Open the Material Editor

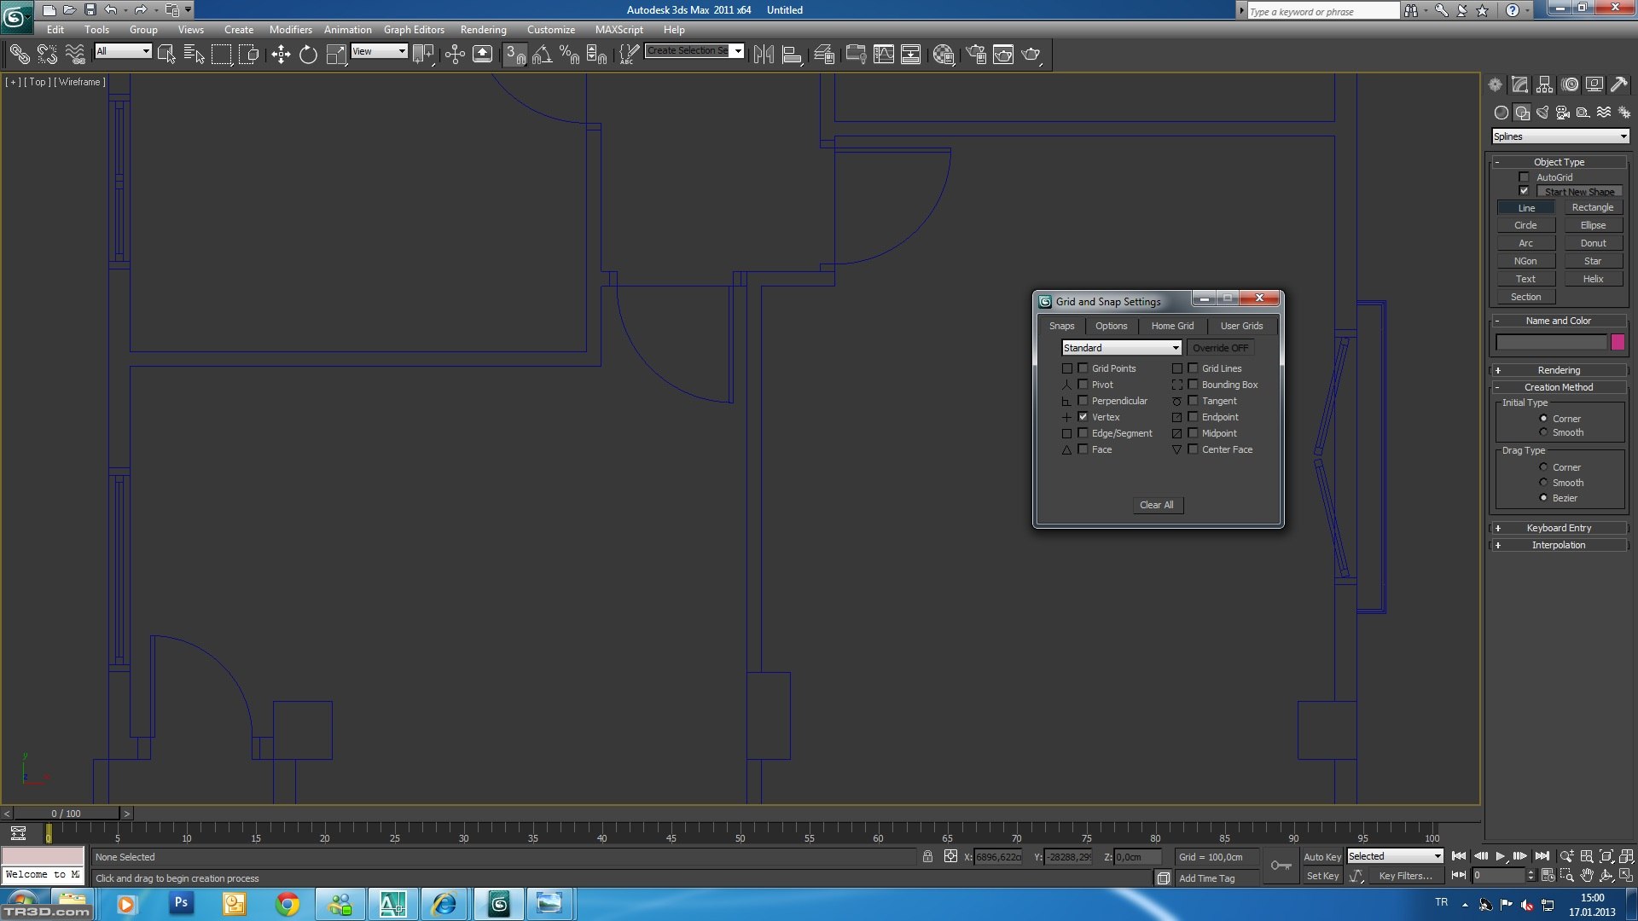(x=943, y=55)
